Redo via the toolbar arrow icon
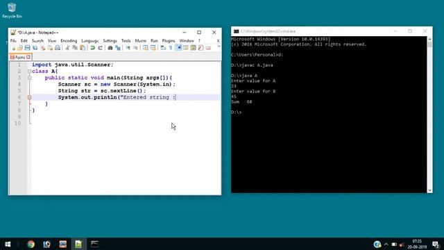Viewport: 444px width, 250px height. (100, 48)
